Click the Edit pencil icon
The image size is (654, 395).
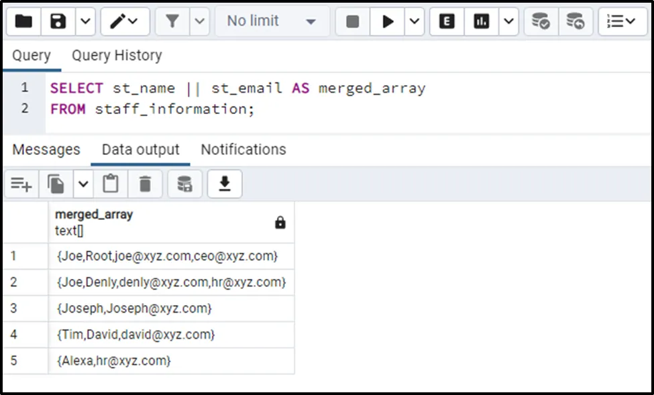click(x=119, y=21)
